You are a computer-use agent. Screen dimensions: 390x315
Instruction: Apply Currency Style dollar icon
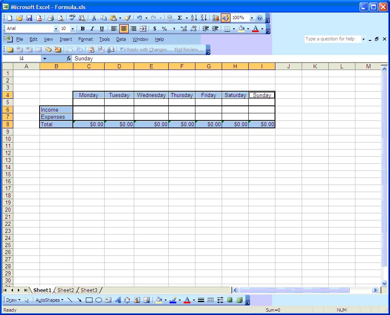[x=155, y=29]
